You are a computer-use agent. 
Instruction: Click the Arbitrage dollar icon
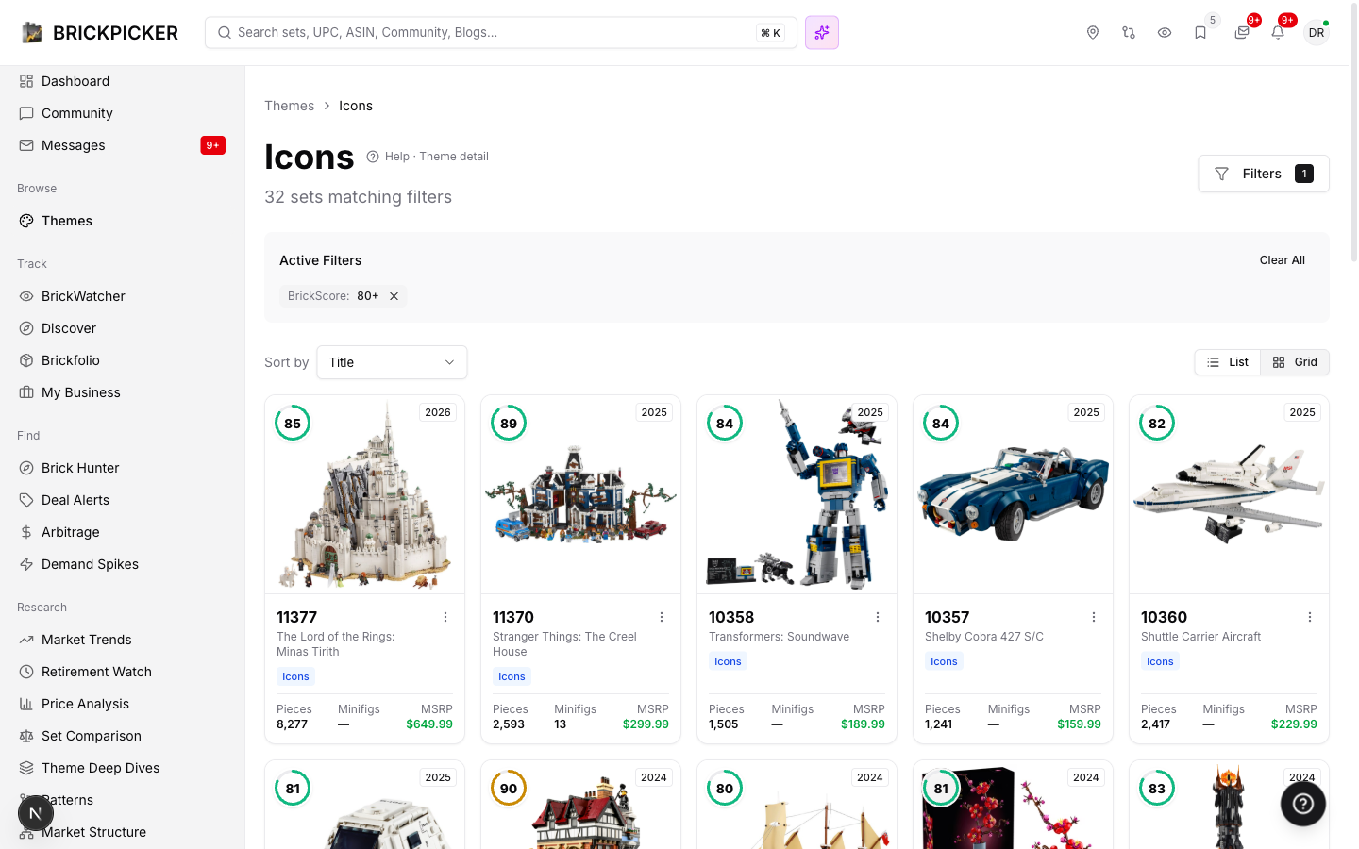pos(26,532)
